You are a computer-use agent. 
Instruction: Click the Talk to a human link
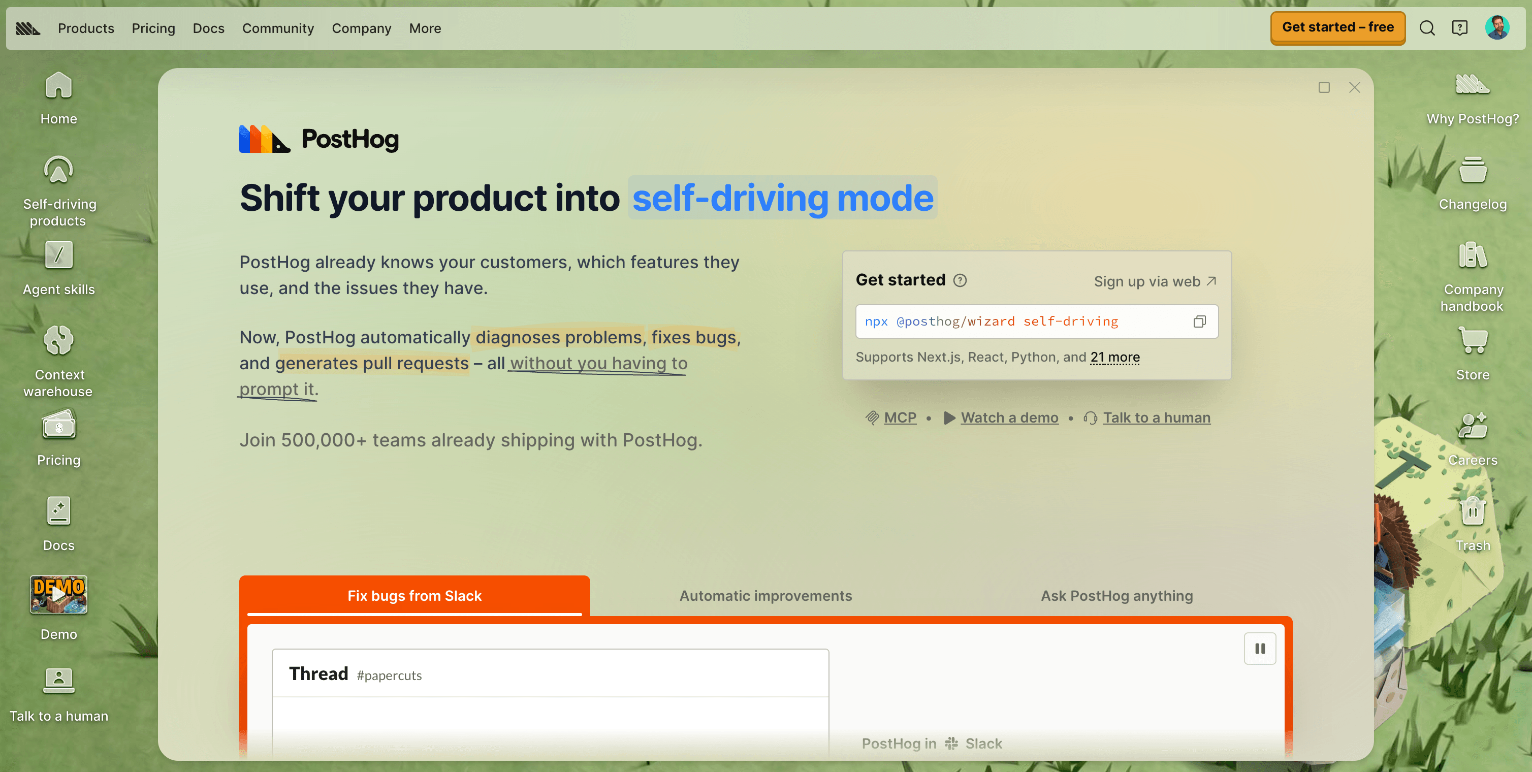tap(1147, 417)
